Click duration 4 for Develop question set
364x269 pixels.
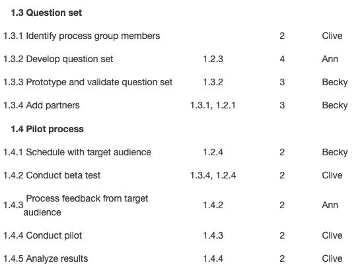(282, 59)
